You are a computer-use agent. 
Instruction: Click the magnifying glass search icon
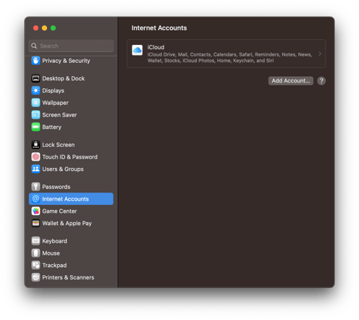coord(34,46)
